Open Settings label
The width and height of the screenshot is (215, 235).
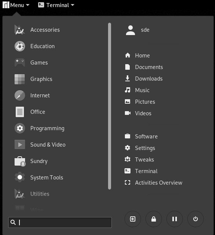(x=145, y=148)
